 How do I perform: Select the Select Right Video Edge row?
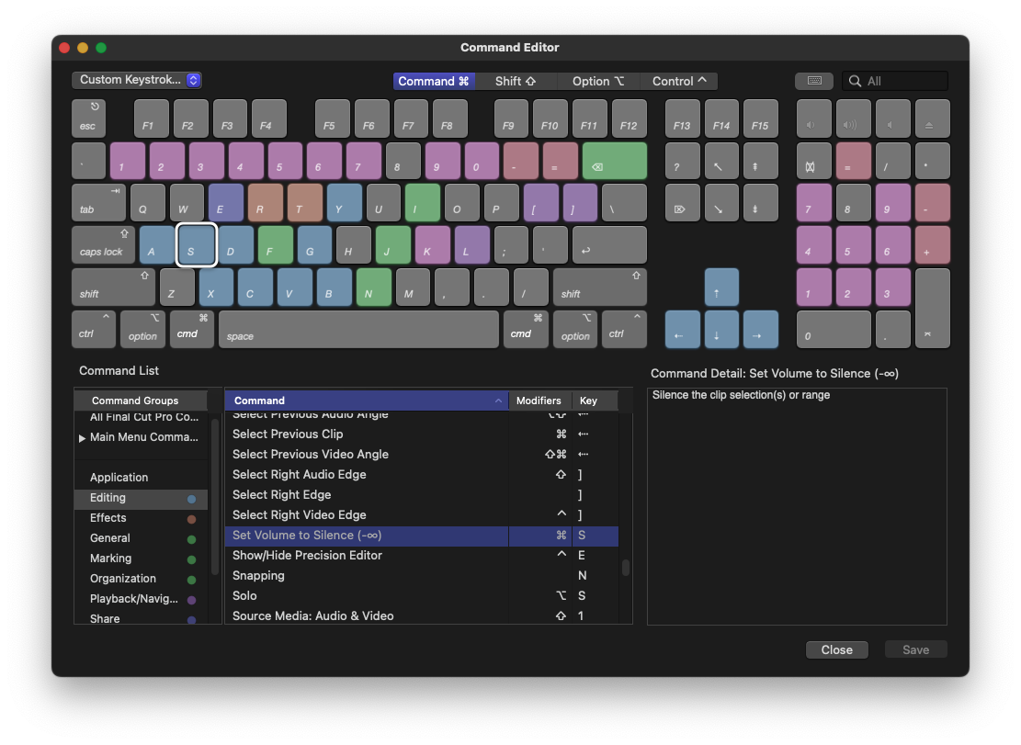[422, 514]
